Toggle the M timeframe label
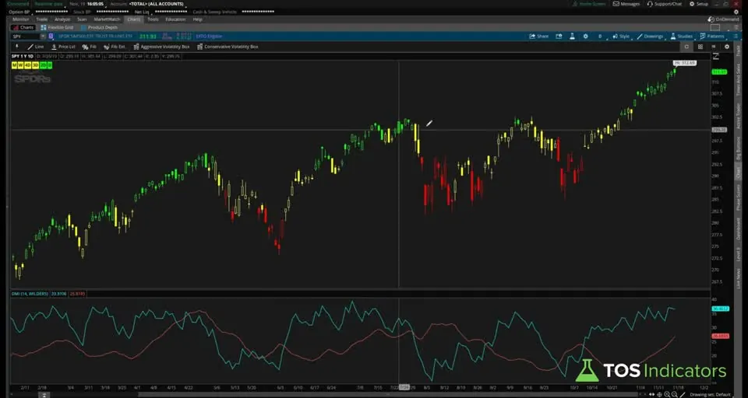Image resolution: width=748 pixels, height=398 pixels. point(14,65)
